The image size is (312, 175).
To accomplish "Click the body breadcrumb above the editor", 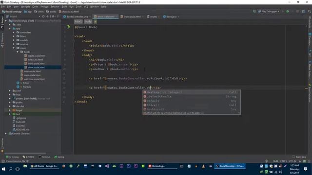I will click(x=88, y=21).
